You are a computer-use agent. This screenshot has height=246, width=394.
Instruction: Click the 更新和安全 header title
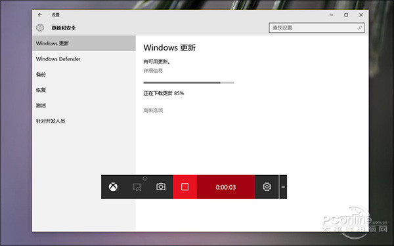[x=64, y=28]
